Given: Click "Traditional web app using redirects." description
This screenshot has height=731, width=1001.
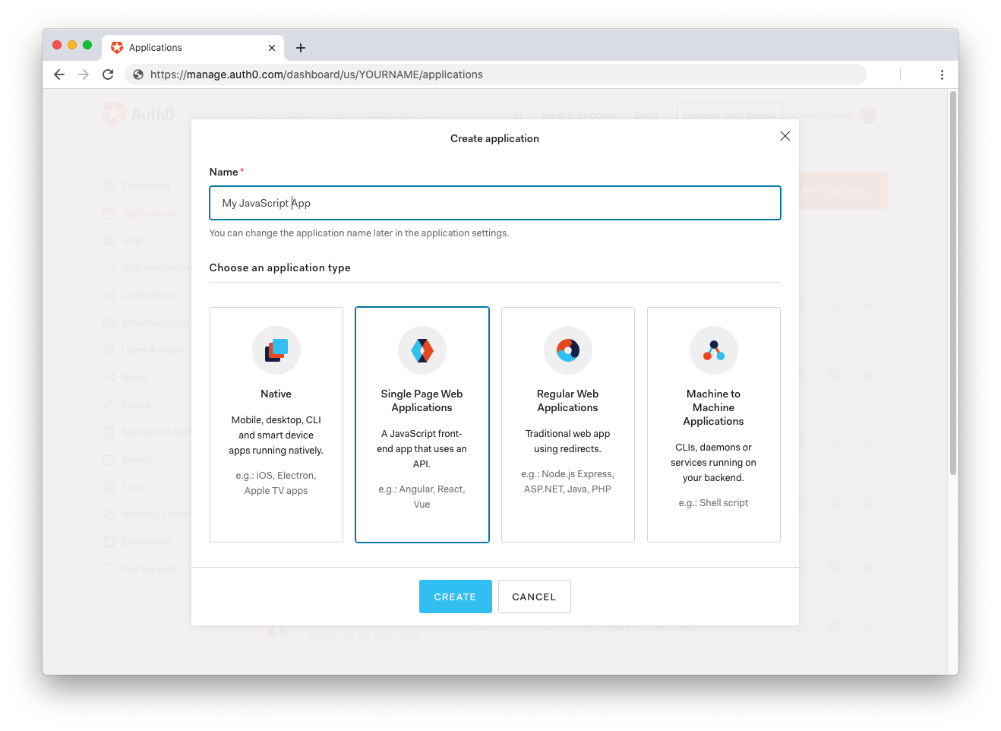Looking at the screenshot, I should [x=568, y=441].
